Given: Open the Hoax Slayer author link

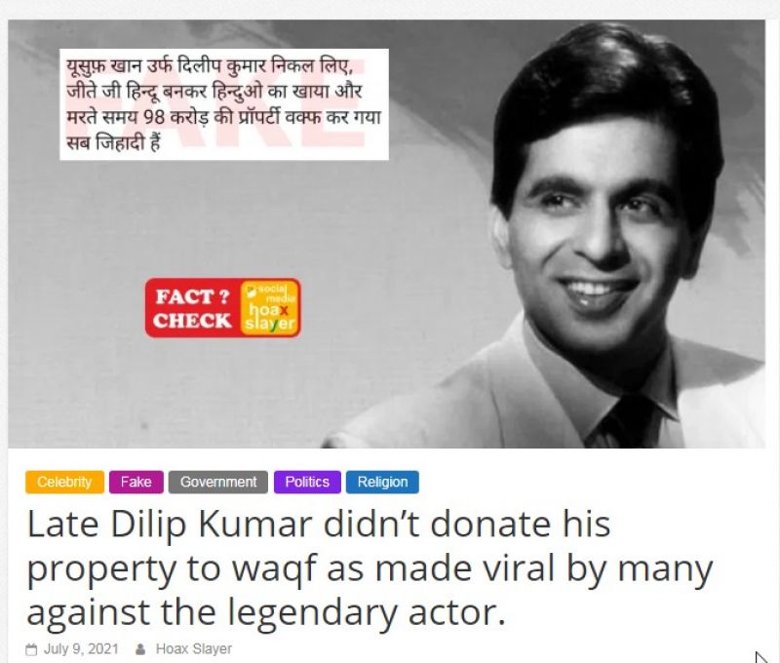Looking at the screenshot, I should click(x=194, y=649).
